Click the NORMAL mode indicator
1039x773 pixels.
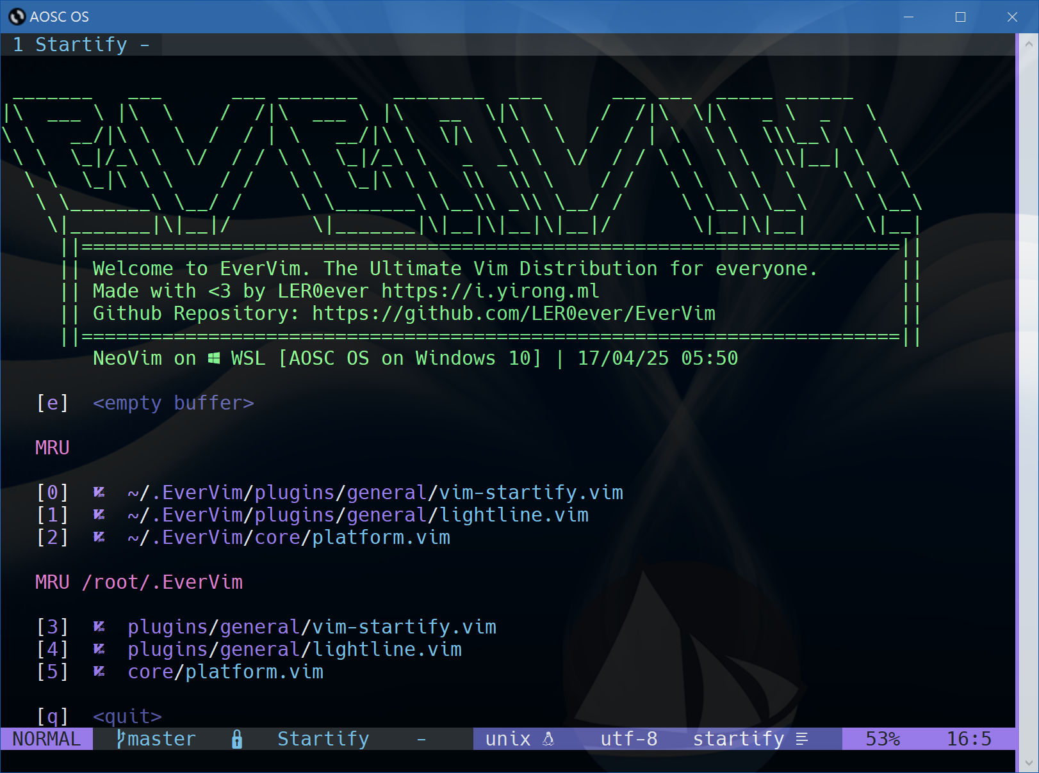pos(47,739)
